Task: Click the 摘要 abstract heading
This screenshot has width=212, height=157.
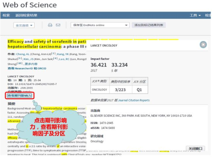Action: click(x=11, y=104)
